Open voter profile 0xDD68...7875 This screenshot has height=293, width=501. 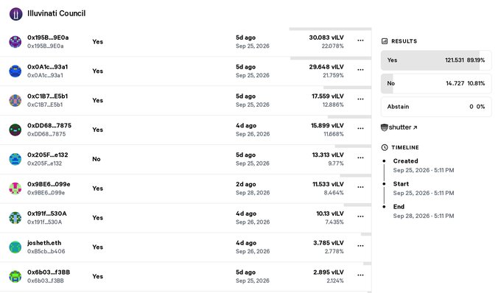click(49, 126)
